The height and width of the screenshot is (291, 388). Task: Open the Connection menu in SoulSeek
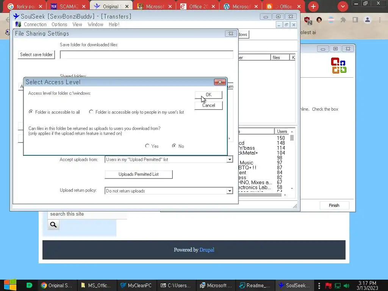35,25
